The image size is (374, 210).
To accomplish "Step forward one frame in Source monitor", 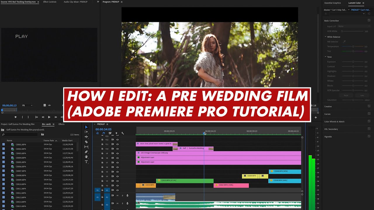I will (56, 117).
